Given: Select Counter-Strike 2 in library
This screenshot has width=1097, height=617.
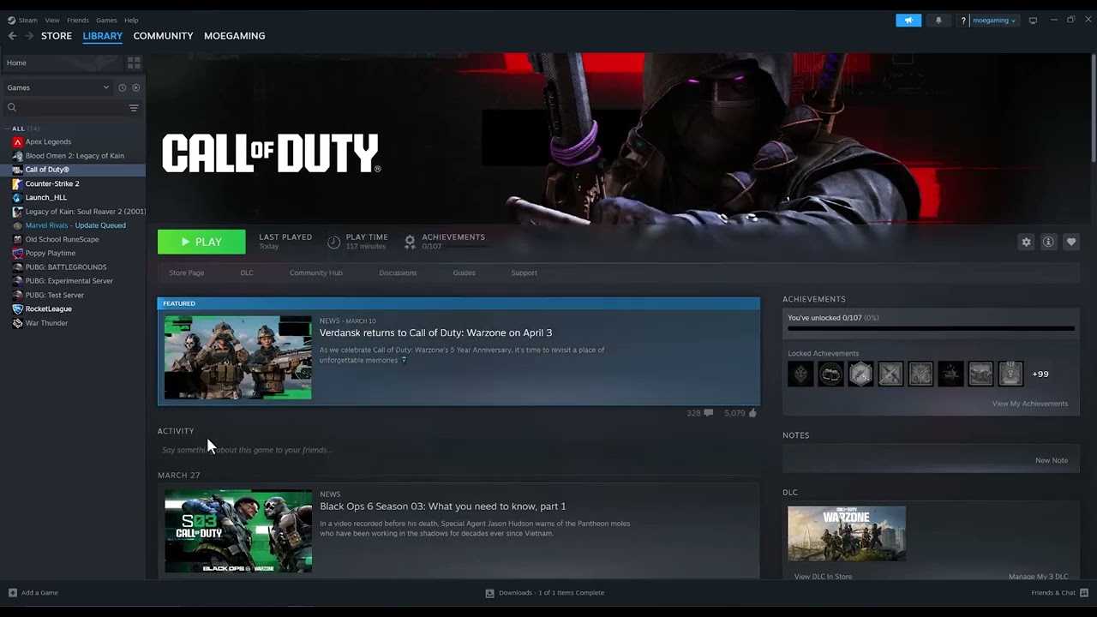Looking at the screenshot, I should (x=52, y=184).
